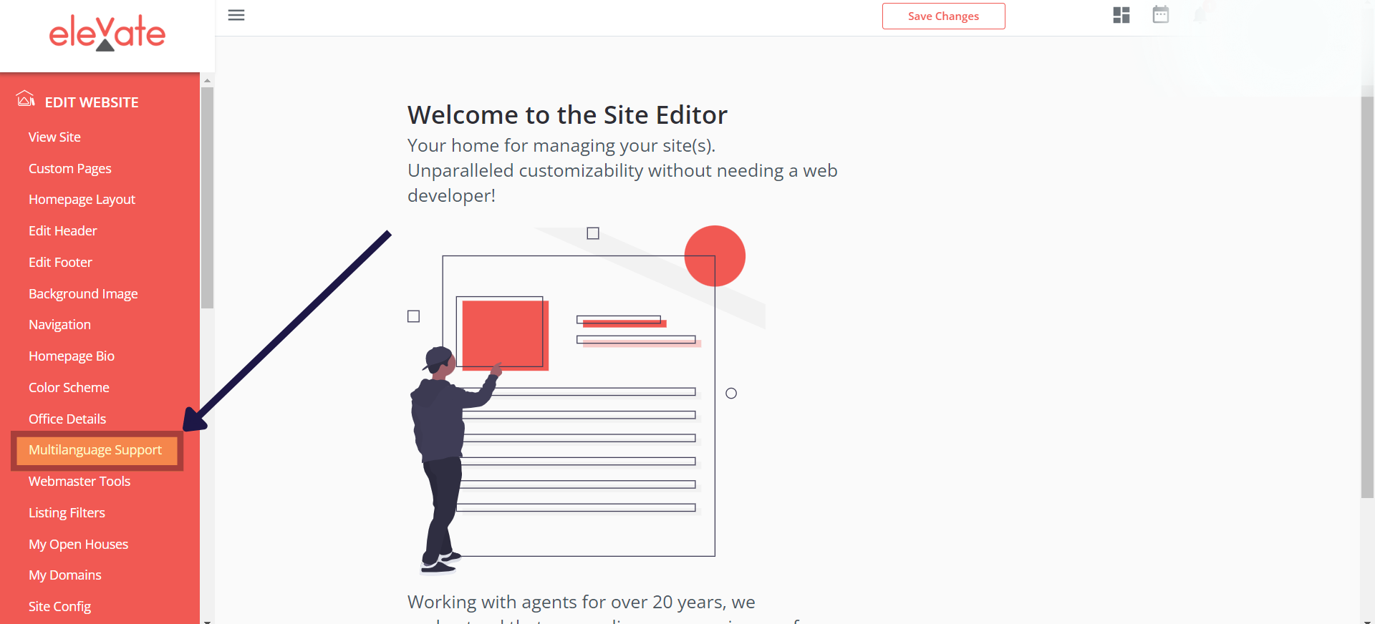1375x624 pixels.
Task: Click the sidebar scrollbar thumb
Action: [x=207, y=198]
